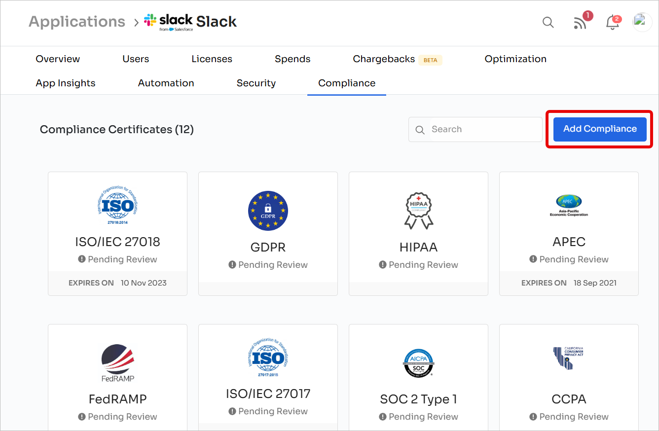Go to the Security tab

(x=256, y=83)
